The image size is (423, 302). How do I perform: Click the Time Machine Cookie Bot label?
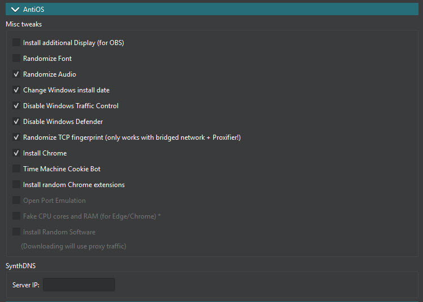coord(62,169)
